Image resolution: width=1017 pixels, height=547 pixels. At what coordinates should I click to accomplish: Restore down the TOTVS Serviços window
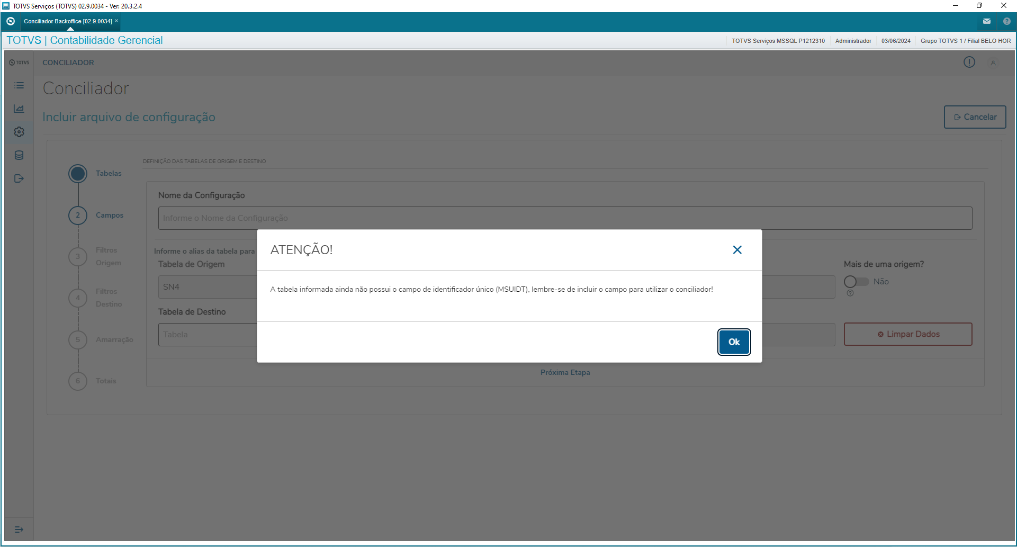979,6
